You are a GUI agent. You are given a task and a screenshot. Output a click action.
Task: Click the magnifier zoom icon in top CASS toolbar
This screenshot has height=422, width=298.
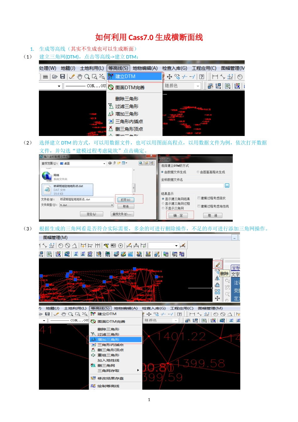pyautogui.click(x=87, y=77)
